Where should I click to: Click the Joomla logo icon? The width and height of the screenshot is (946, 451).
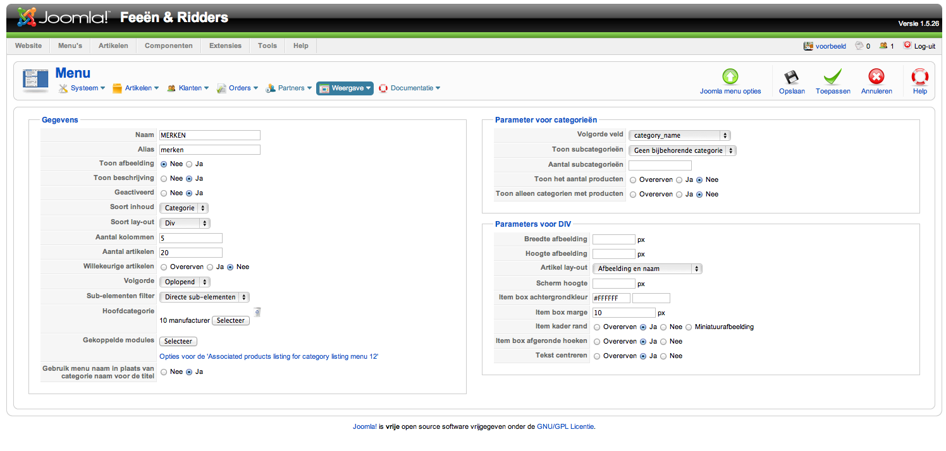[x=27, y=17]
